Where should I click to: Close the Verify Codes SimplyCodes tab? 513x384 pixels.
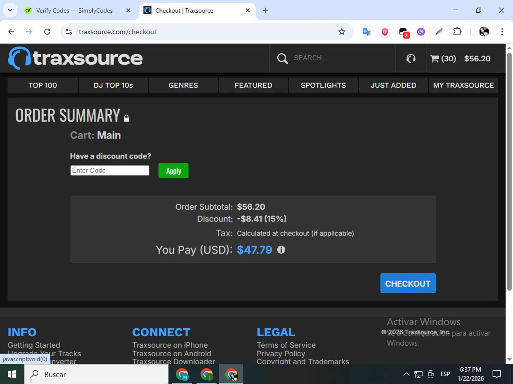(128, 10)
